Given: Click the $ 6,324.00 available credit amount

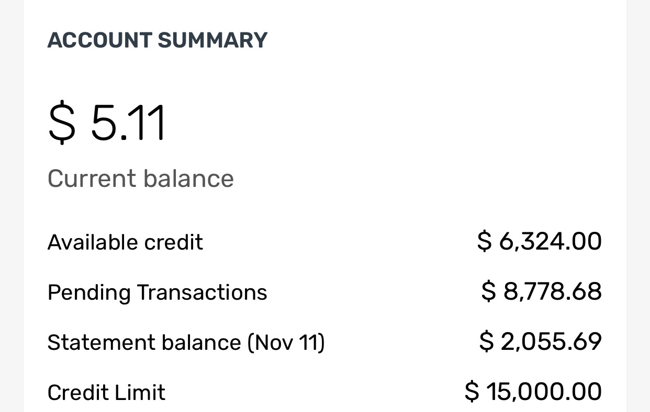Looking at the screenshot, I should pyautogui.click(x=539, y=241).
